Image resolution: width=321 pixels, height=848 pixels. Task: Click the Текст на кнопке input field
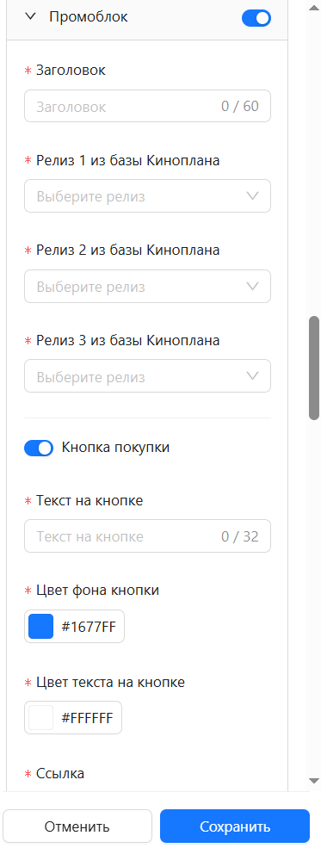coord(147,536)
